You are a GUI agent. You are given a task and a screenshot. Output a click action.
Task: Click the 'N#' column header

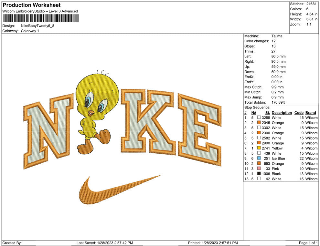[x=254, y=112]
